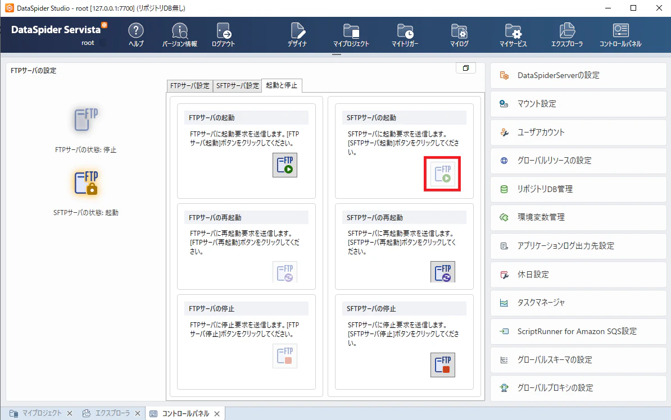Launch the デザイナ designer
The height and width of the screenshot is (420, 671).
pyautogui.click(x=297, y=35)
